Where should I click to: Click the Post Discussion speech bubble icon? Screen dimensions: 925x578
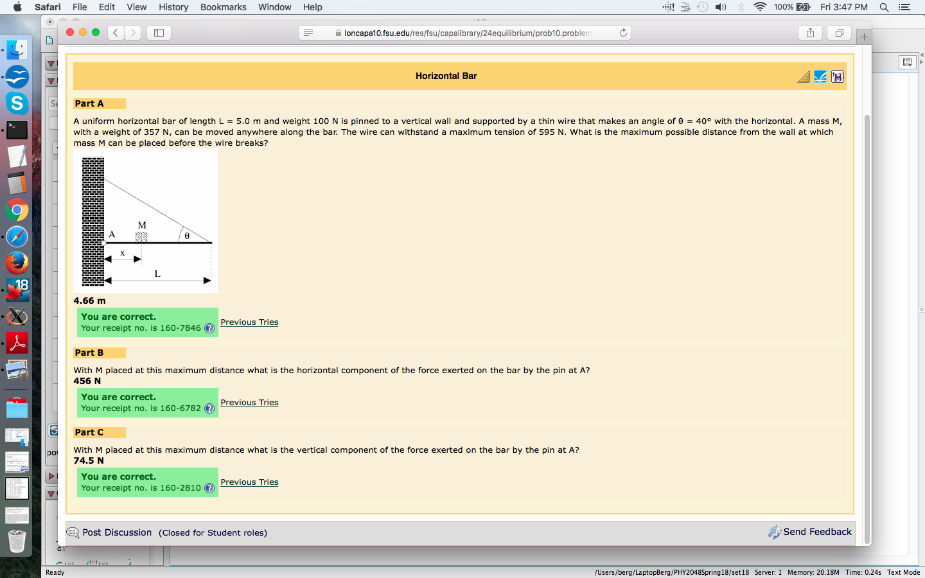pyautogui.click(x=73, y=532)
